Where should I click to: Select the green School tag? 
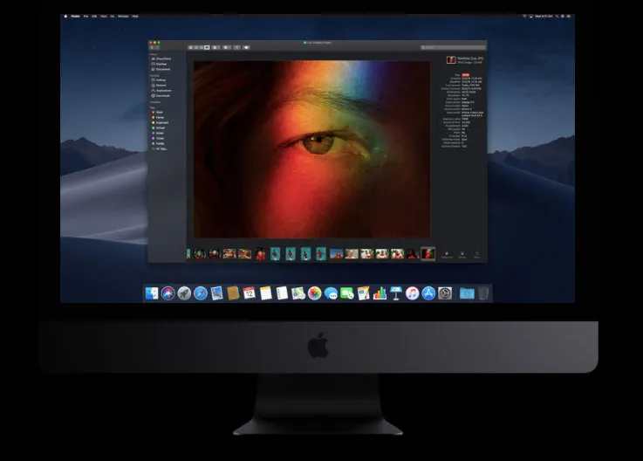click(x=159, y=128)
